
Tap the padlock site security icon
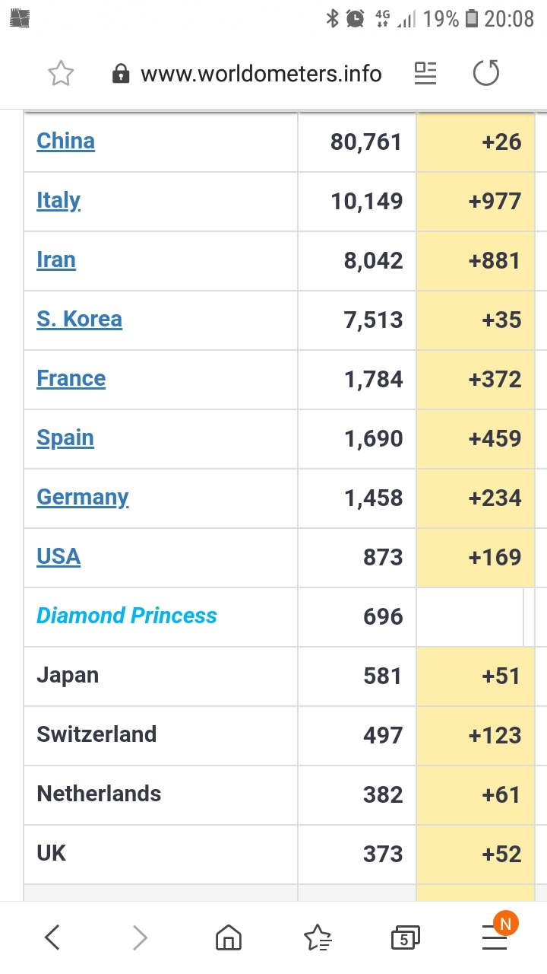[x=121, y=74]
